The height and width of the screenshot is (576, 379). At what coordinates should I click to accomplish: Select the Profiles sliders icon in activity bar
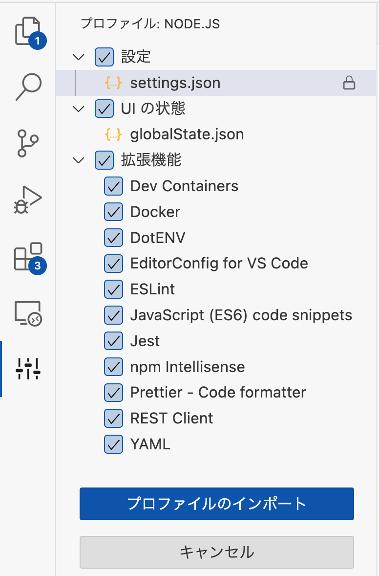tap(28, 369)
